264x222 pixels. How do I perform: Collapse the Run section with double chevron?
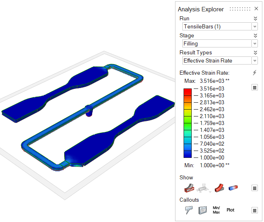(x=255, y=18)
